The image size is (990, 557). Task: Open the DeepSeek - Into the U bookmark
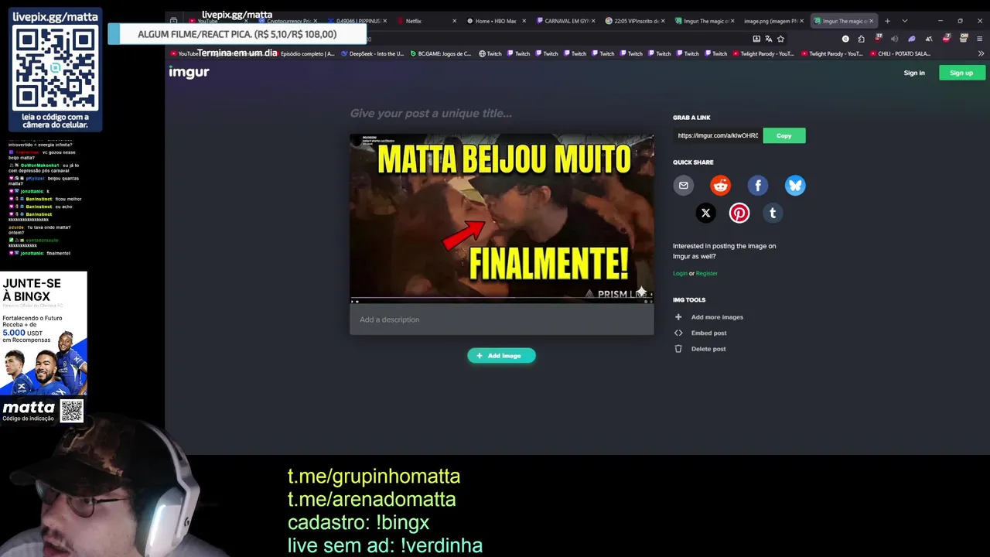[372, 53]
